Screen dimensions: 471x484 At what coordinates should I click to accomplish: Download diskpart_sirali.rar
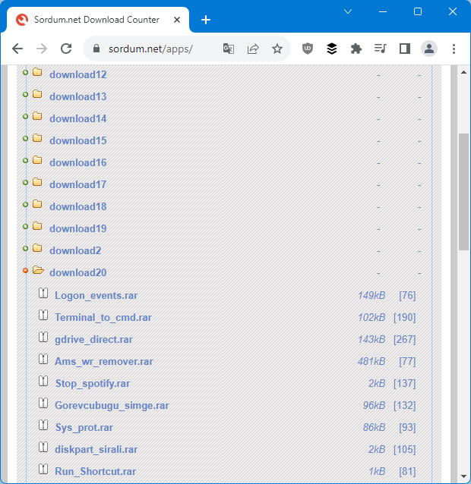[96, 449]
